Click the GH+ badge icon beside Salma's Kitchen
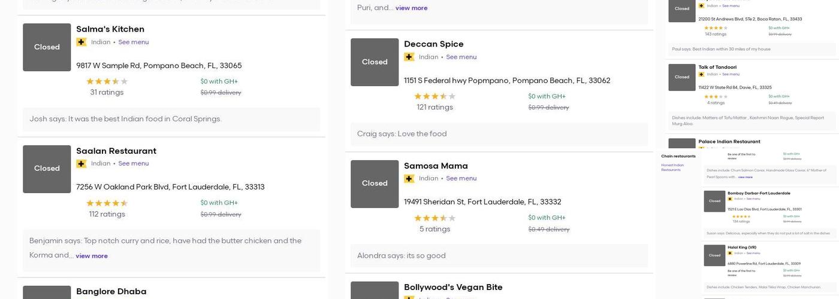This screenshot has height=299, width=839. [x=81, y=42]
